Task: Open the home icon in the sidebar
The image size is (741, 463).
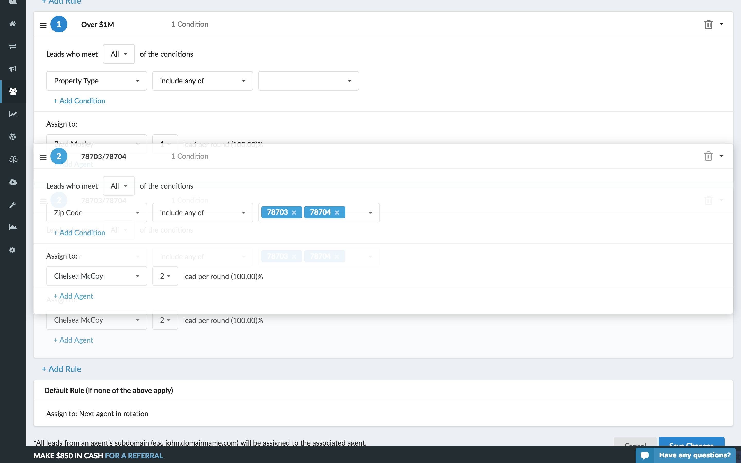Action: coord(13,24)
